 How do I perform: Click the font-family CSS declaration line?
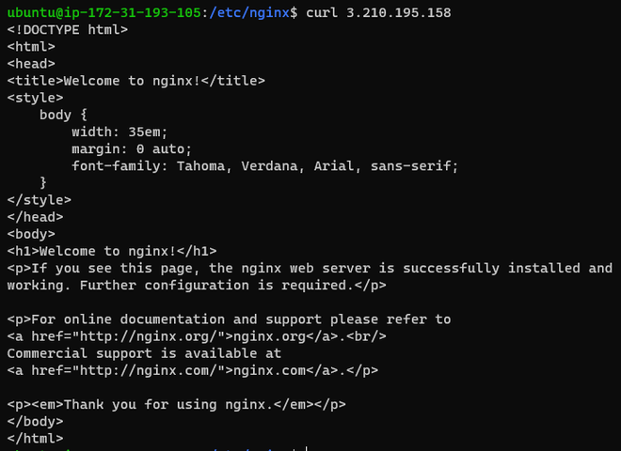pyautogui.click(x=264, y=165)
